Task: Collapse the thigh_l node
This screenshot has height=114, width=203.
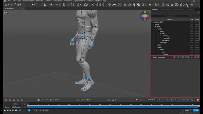Action: pos(155,45)
